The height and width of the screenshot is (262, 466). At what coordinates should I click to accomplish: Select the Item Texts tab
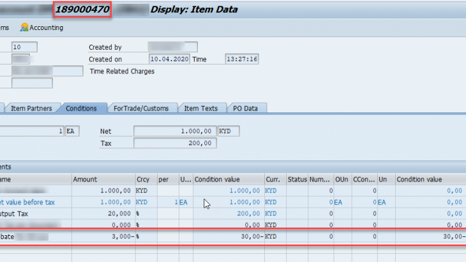pyautogui.click(x=200, y=109)
